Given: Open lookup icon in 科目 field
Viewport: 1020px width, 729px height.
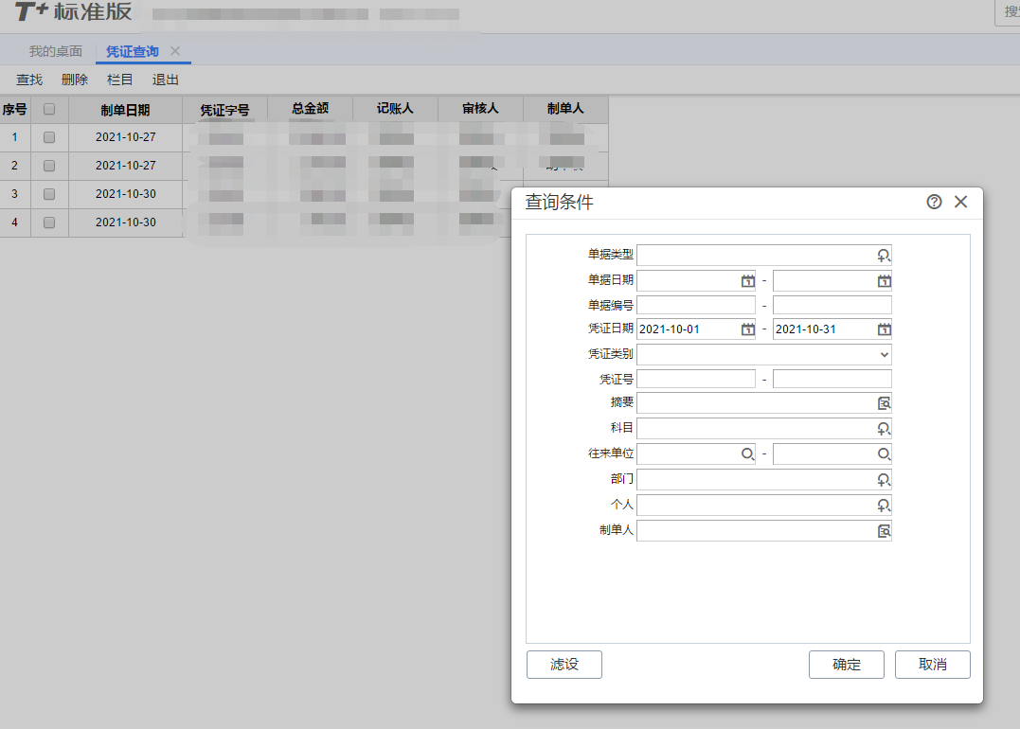Looking at the screenshot, I should click(884, 429).
